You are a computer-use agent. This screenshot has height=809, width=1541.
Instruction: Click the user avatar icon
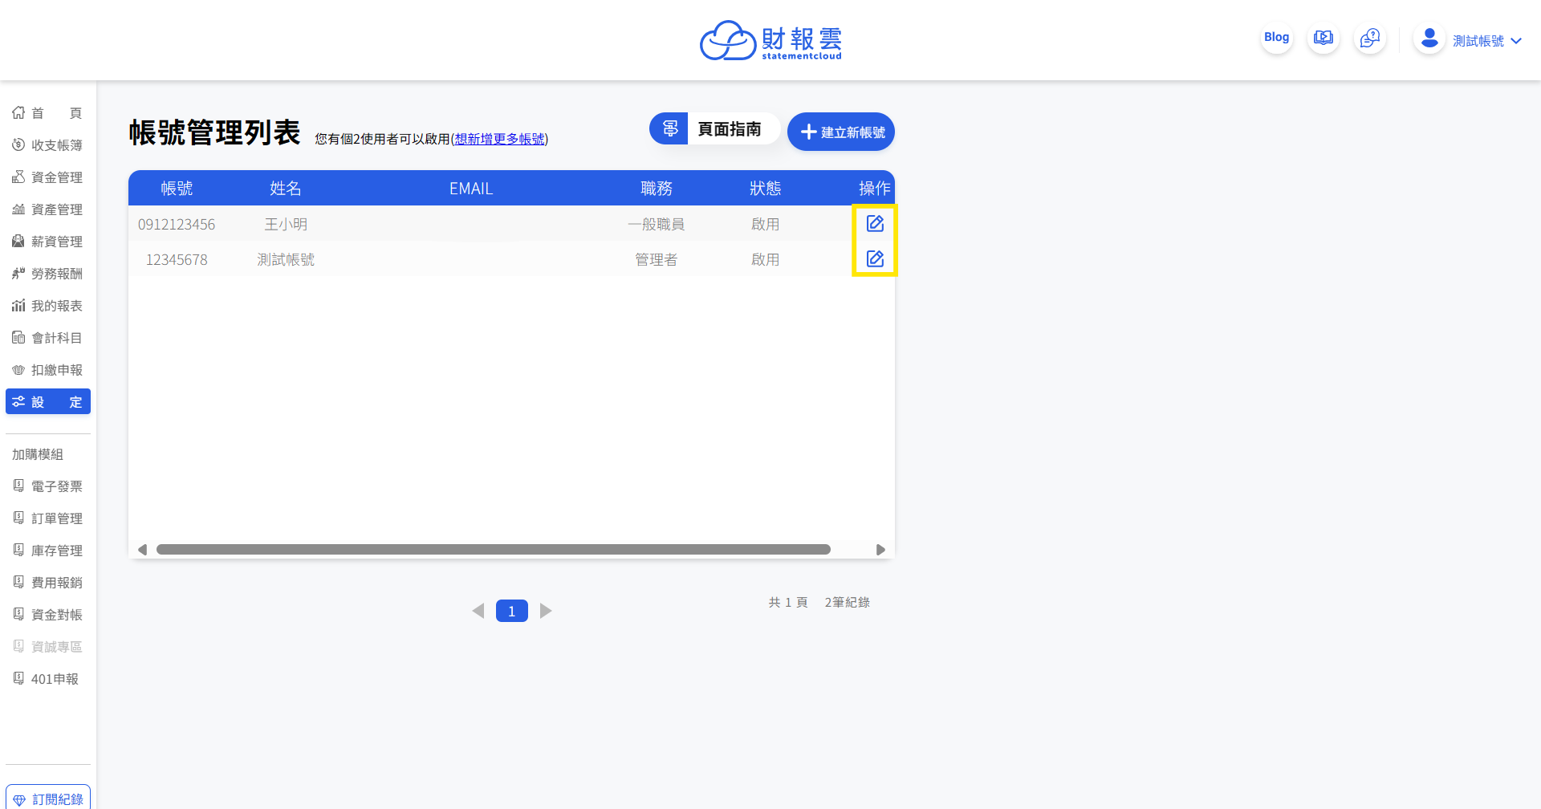pos(1429,38)
